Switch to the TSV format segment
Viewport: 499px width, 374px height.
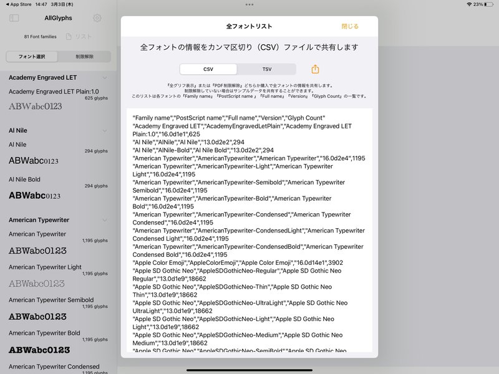tap(267, 69)
